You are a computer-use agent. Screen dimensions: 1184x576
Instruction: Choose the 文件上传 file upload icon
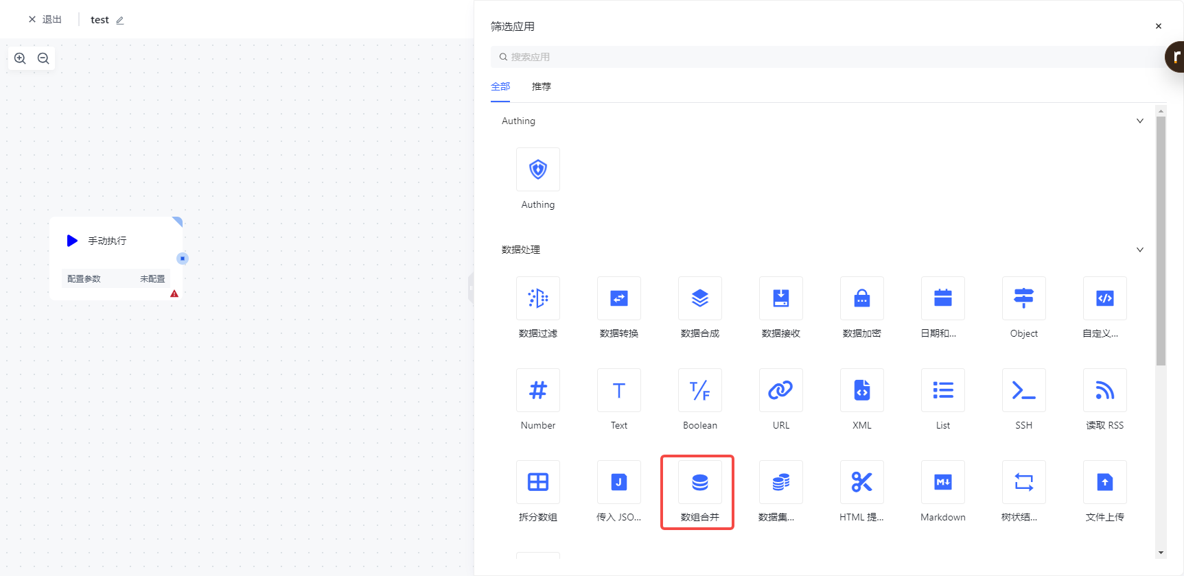point(1104,482)
